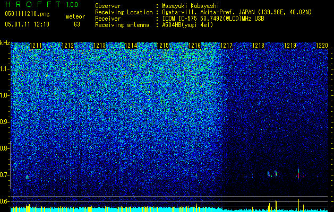Select observer name Masayuki Kobayashi

[x=191, y=6]
